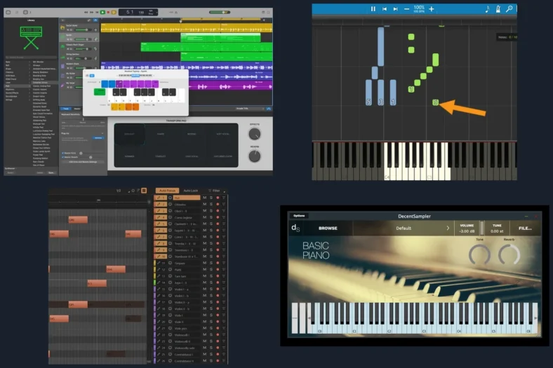Click BROWSE in DecentSampler
Screen dimensions: 553x368
tap(328, 229)
